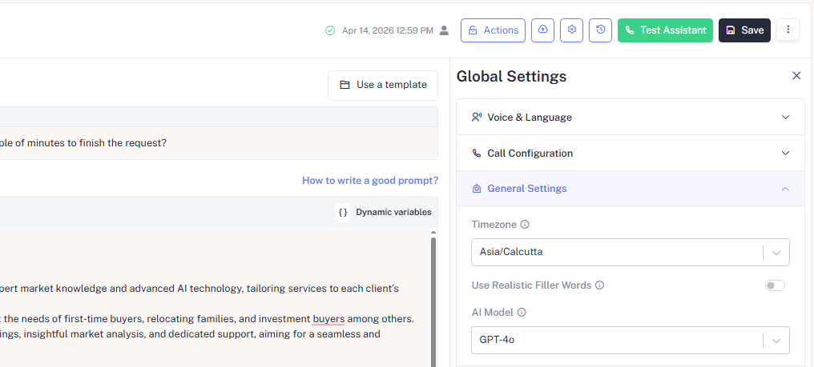
Task: Expand the Call Configuration section
Action: [x=630, y=153]
